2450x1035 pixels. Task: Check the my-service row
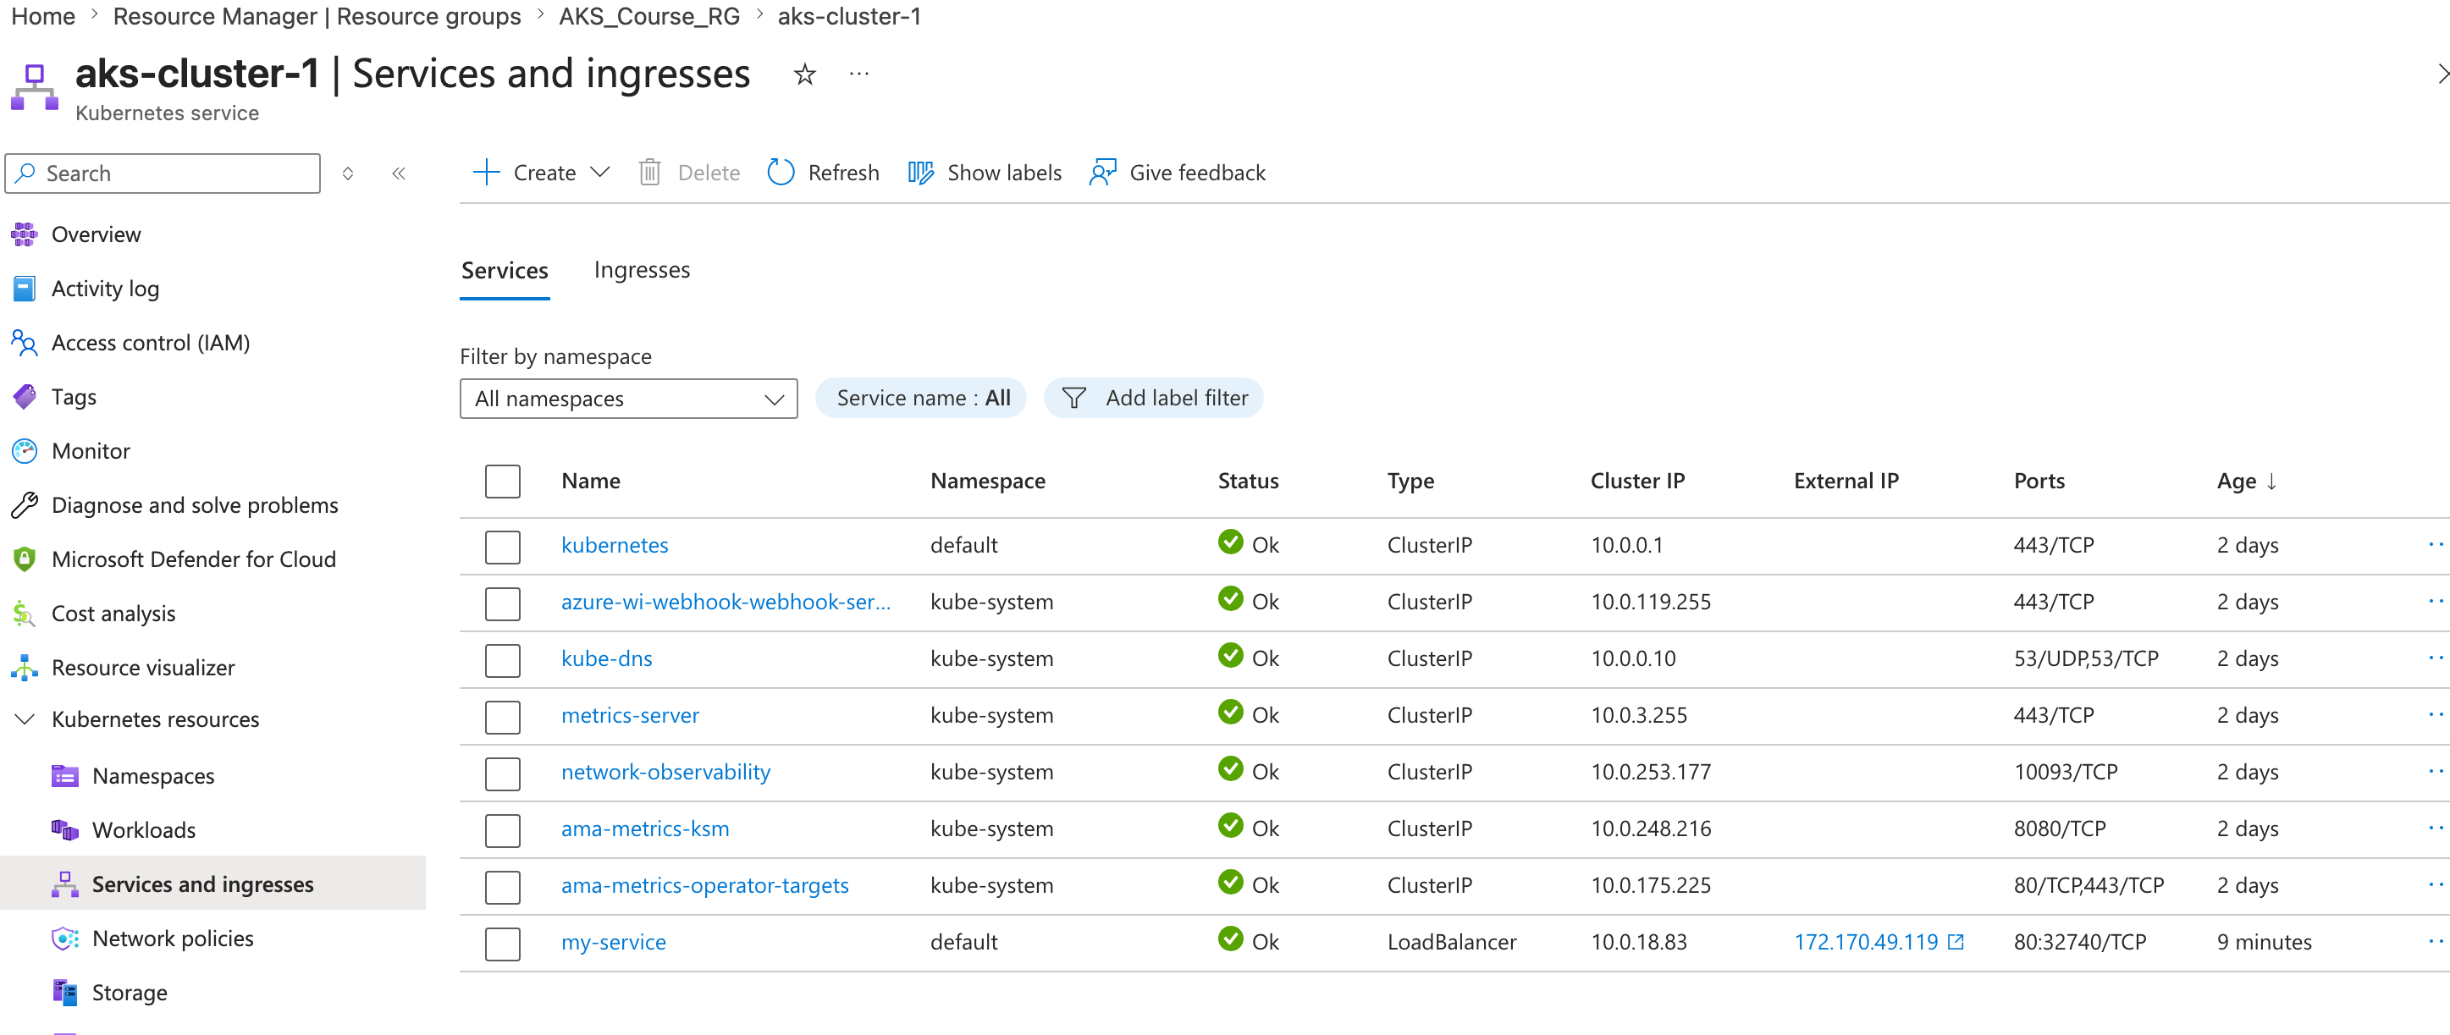coord(502,944)
